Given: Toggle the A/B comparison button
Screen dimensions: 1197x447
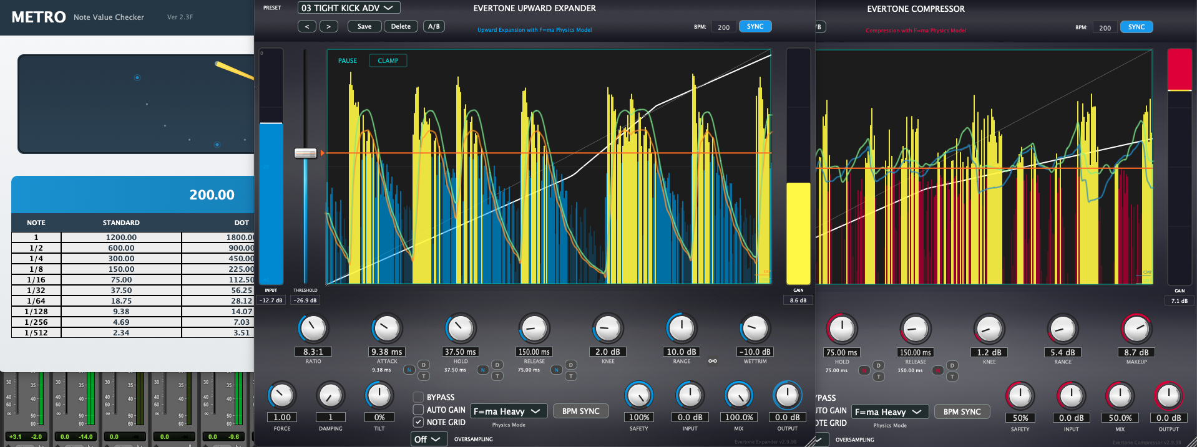Looking at the screenshot, I should coord(434,26).
